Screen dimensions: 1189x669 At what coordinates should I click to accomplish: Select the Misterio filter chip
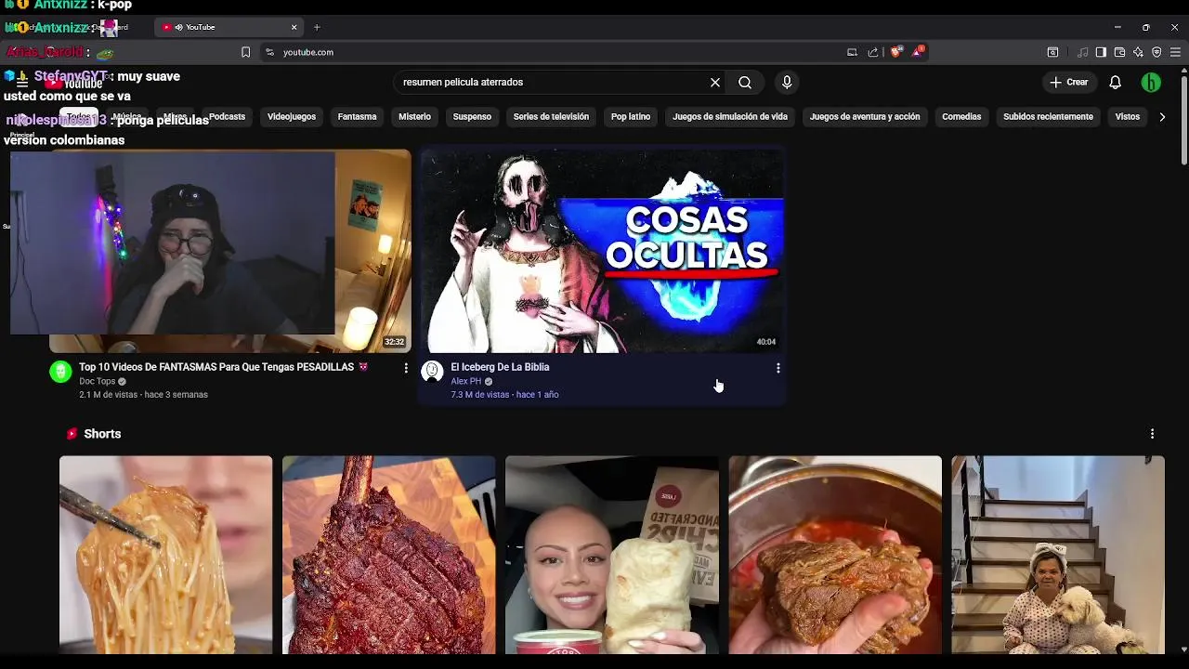point(414,117)
